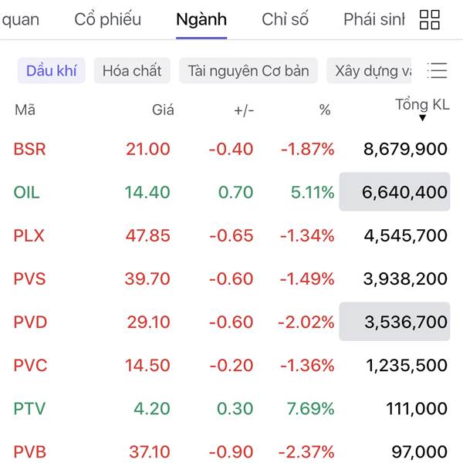Sort by Tổng KL arrow
Viewport: 463px width, 463px height.
coord(423,117)
